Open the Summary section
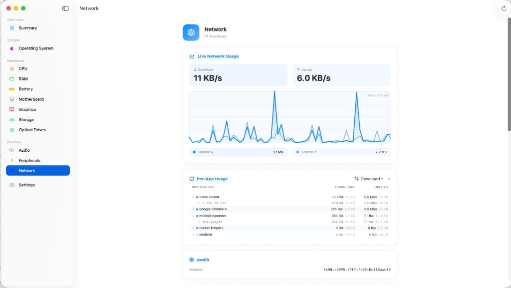The height and width of the screenshot is (288, 511). pyautogui.click(x=38, y=28)
